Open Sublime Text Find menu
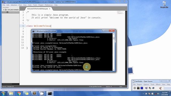This screenshot has height=96, width=171. (20, 5)
